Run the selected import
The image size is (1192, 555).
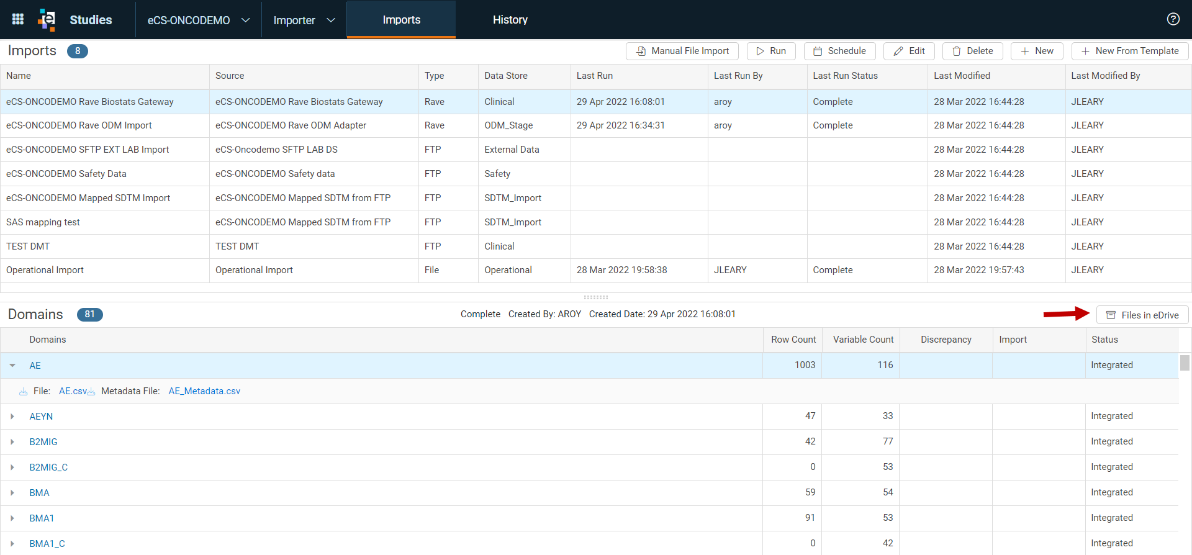tap(771, 51)
